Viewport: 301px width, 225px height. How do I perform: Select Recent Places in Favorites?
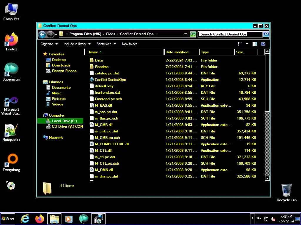click(64, 71)
